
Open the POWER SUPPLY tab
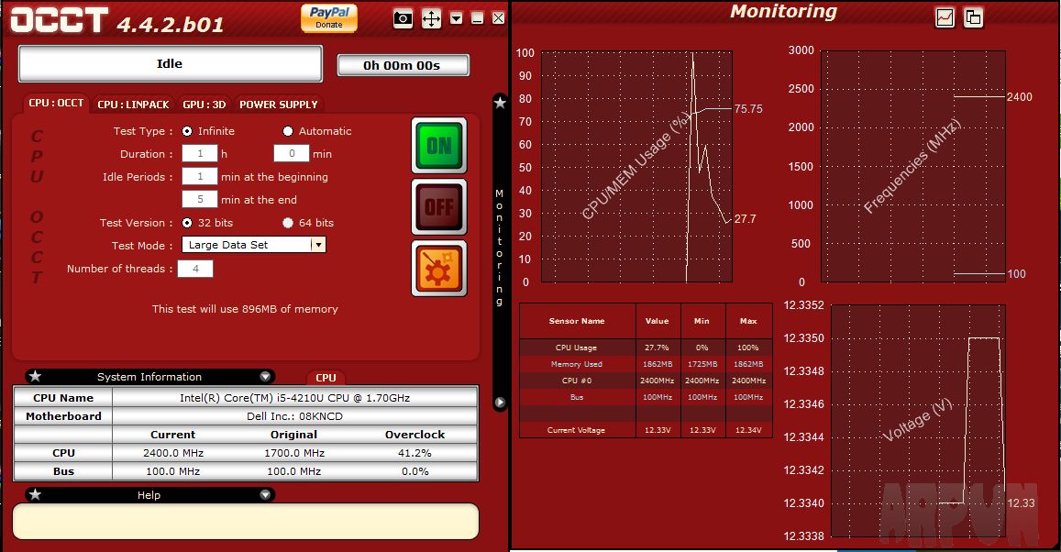(278, 105)
